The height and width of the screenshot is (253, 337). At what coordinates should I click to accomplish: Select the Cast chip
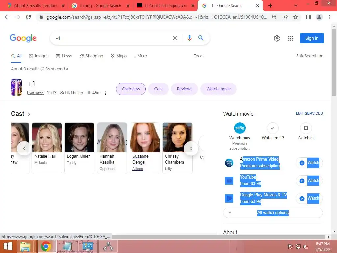[158, 89]
